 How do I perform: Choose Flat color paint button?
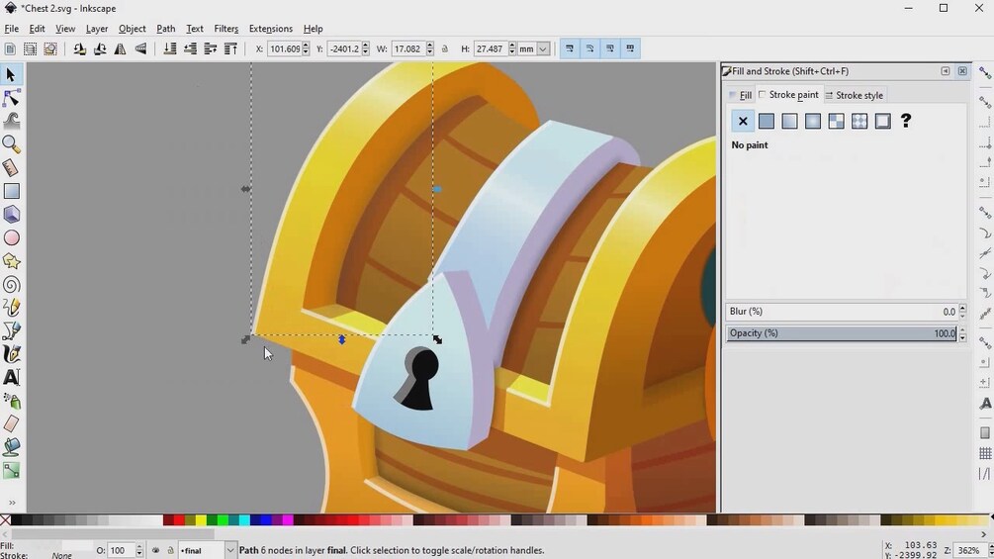coord(766,121)
